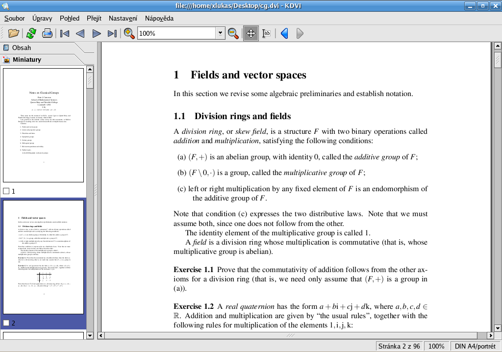Image resolution: width=502 pixels, height=352 pixels.
Task: Navigate forward with the gray arrow
Action: [x=300, y=33]
